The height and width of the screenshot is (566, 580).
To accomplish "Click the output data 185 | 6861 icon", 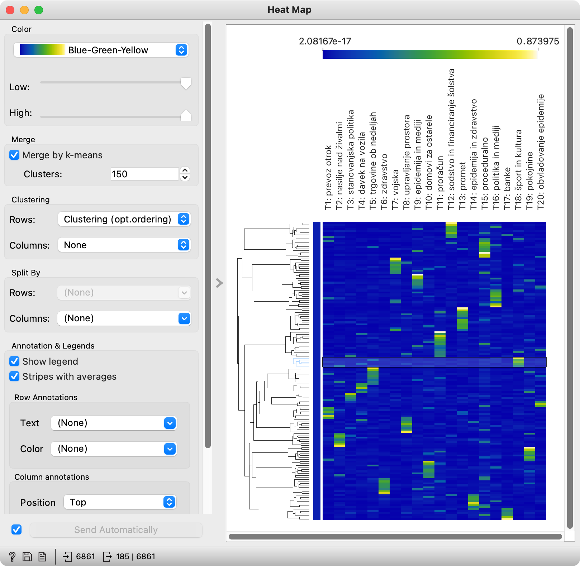I will pos(107,556).
